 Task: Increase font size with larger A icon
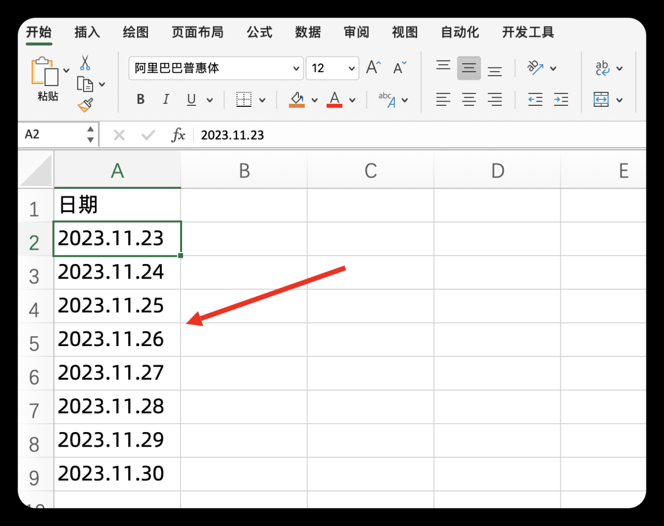pyautogui.click(x=374, y=67)
